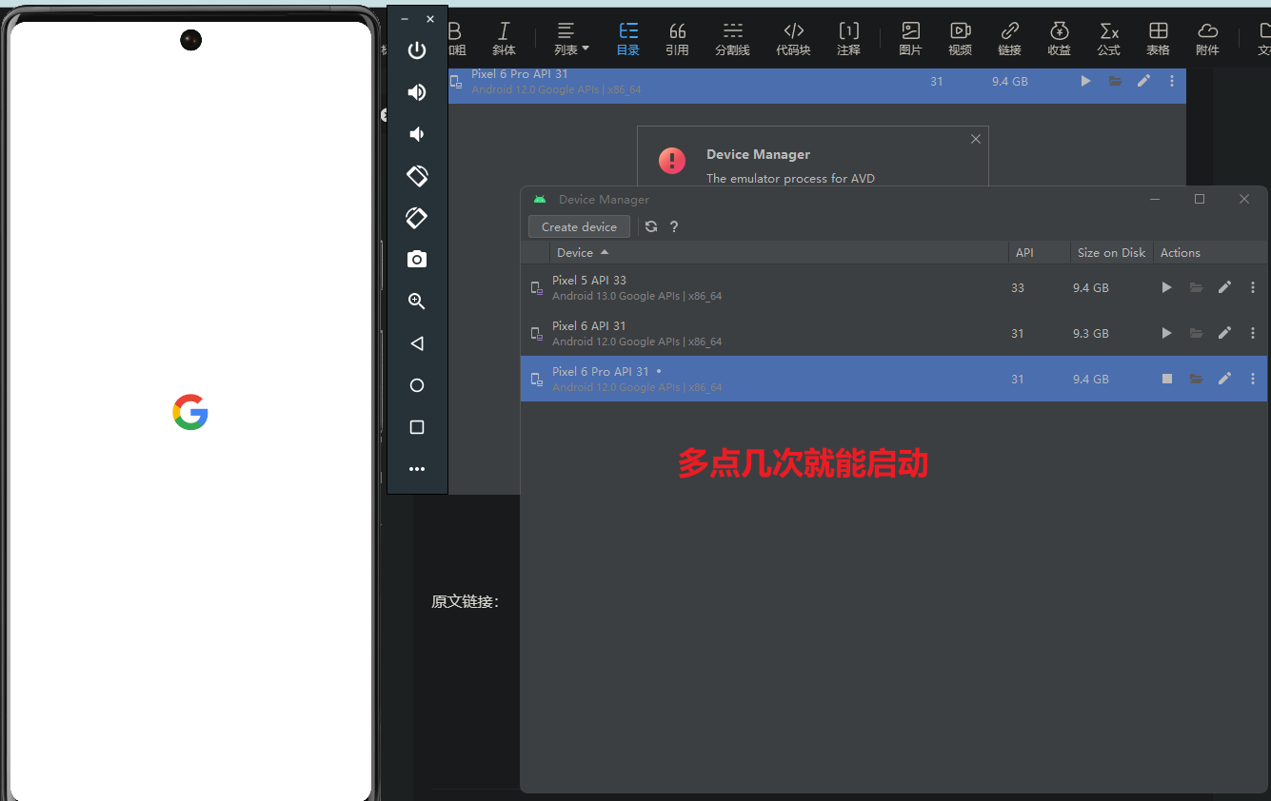Insert a formula with the 公式 icon
The width and height of the screenshot is (1271, 801).
click(x=1108, y=39)
